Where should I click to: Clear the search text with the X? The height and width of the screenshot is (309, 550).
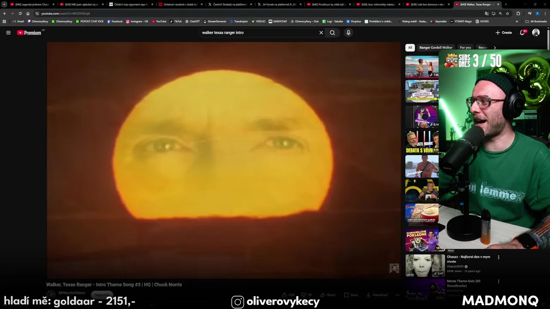[321, 33]
